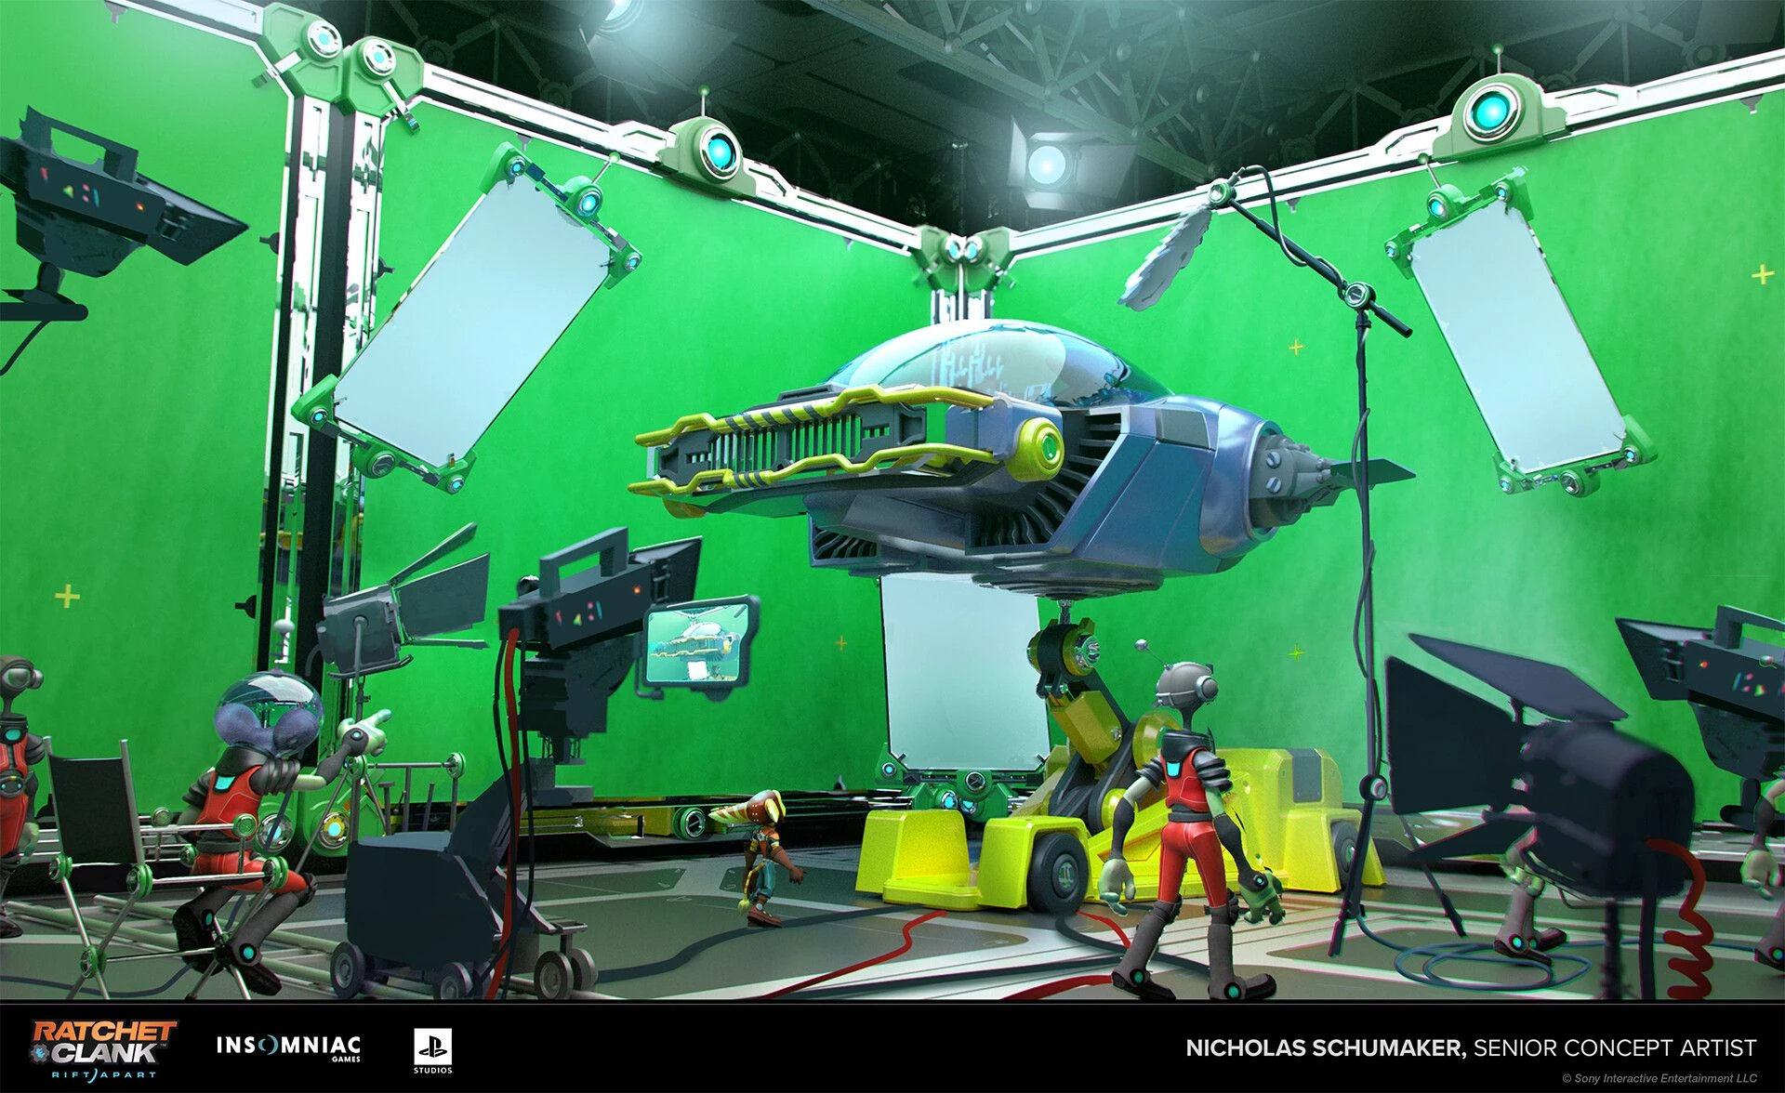The width and height of the screenshot is (1785, 1093).
Task: Click the Sony Interactive Entertainment copyright text
Action: coord(1659,1078)
